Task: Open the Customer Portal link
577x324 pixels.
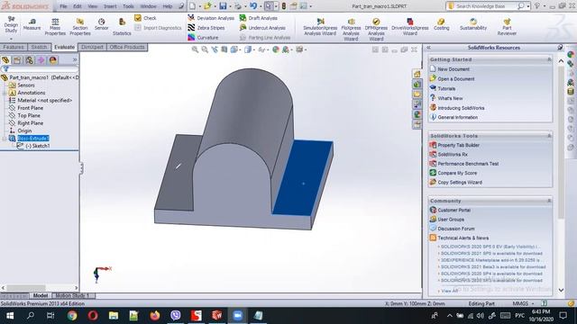Action: (454, 210)
